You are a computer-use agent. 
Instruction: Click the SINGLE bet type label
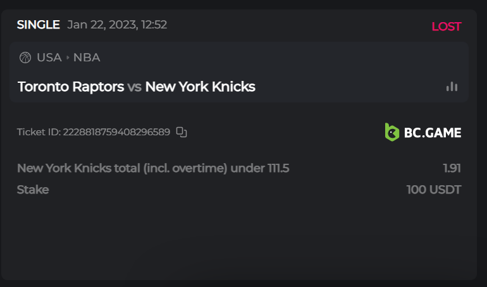38,25
